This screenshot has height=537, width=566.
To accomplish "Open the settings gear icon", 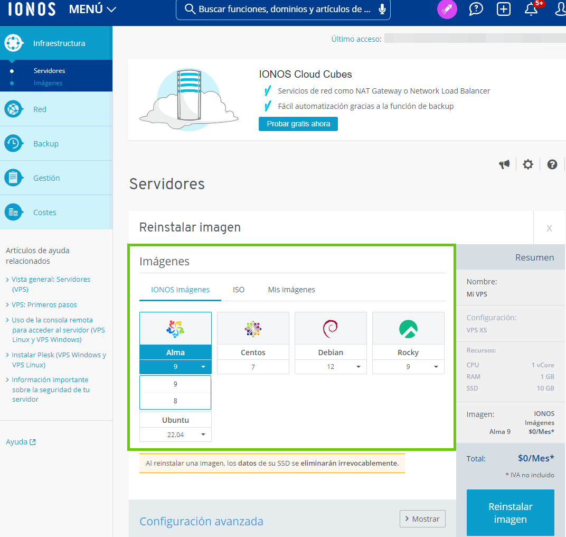I will (528, 164).
